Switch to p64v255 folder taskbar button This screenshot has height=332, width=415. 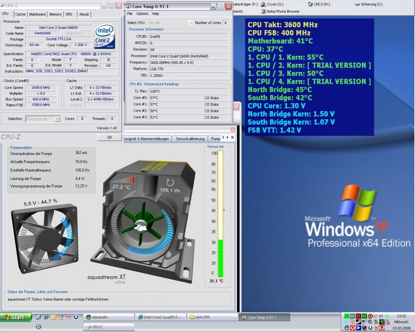coord(212,317)
